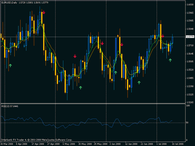Select the 1.5905 price level label

coord(190,21)
